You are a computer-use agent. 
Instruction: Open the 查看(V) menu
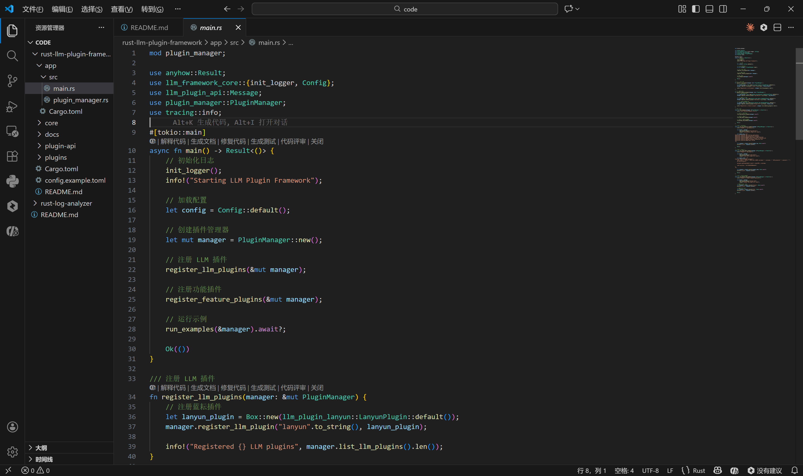pyautogui.click(x=121, y=9)
